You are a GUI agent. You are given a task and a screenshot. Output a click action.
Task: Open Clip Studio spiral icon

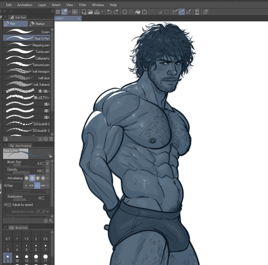click(75, 12)
